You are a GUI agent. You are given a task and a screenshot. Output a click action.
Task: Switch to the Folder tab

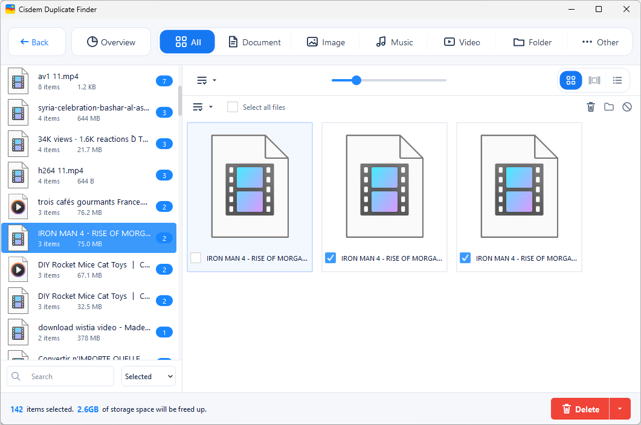[532, 42]
